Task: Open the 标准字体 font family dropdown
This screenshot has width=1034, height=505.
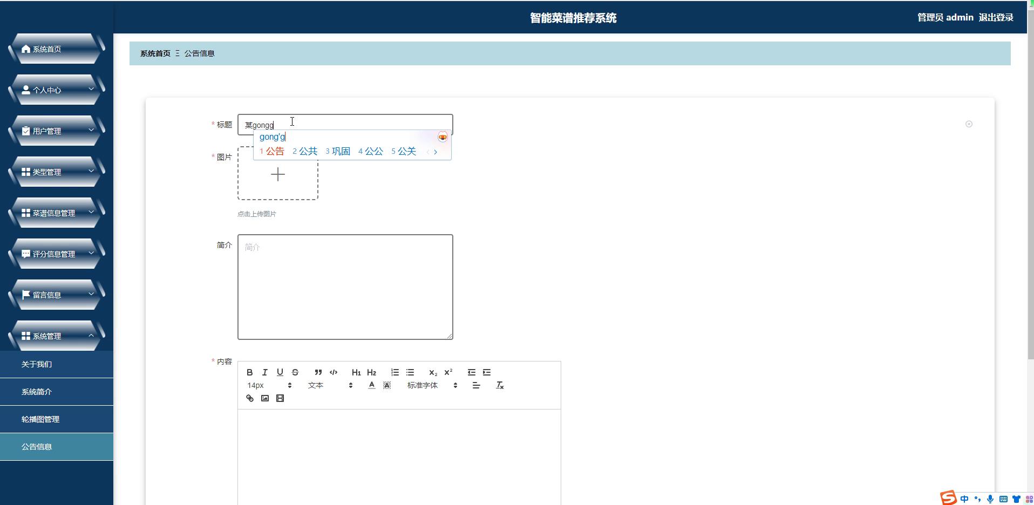Action: tap(432, 385)
